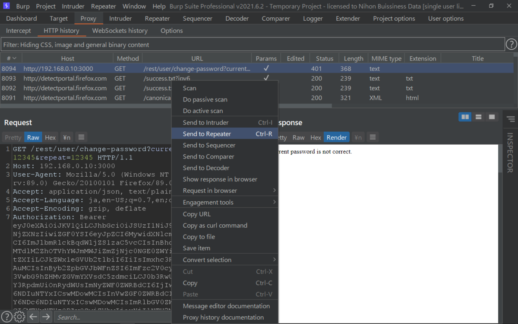Click the back arrow in request search bar
The image size is (518, 324).
pos(33,317)
